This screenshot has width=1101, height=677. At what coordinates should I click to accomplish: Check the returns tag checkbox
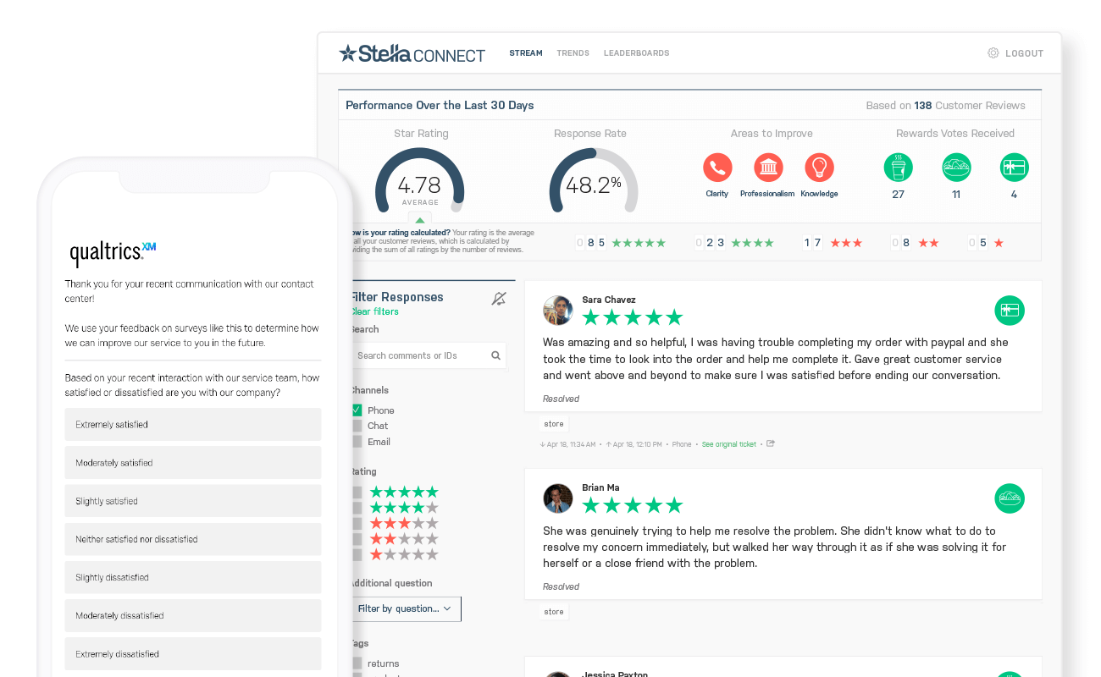pyautogui.click(x=357, y=663)
